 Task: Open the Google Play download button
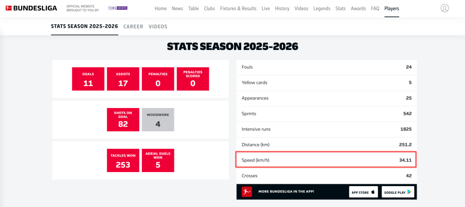[x=398, y=192]
